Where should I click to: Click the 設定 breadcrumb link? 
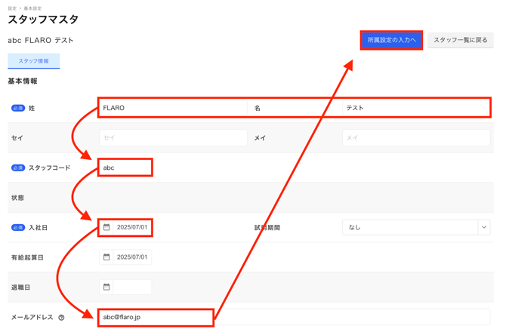(12, 8)
